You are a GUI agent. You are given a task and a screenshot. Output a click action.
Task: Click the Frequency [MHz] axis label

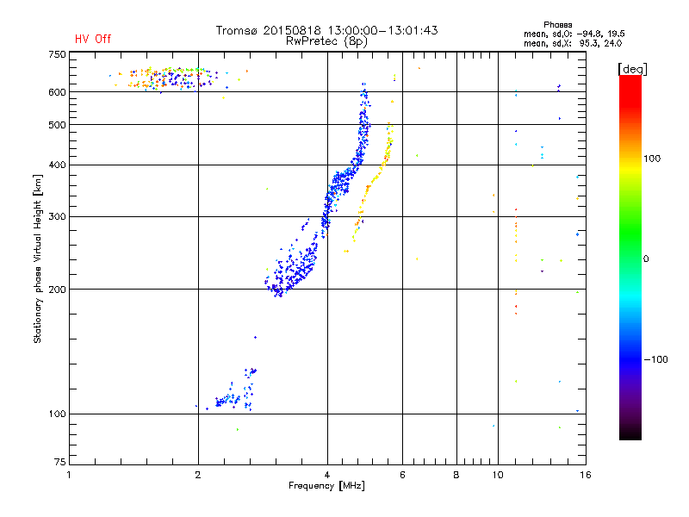326,486
